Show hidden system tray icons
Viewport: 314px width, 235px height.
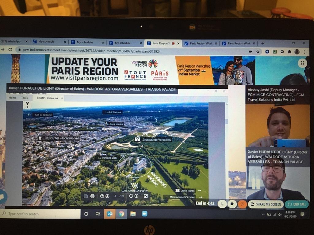click(x=263, y=214)
